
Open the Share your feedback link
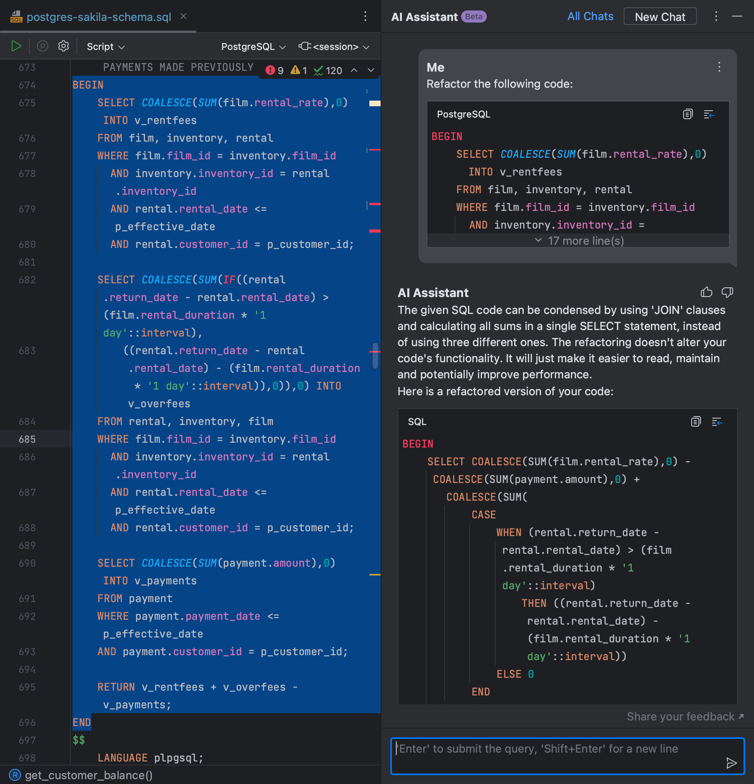(x=683, y=717)
